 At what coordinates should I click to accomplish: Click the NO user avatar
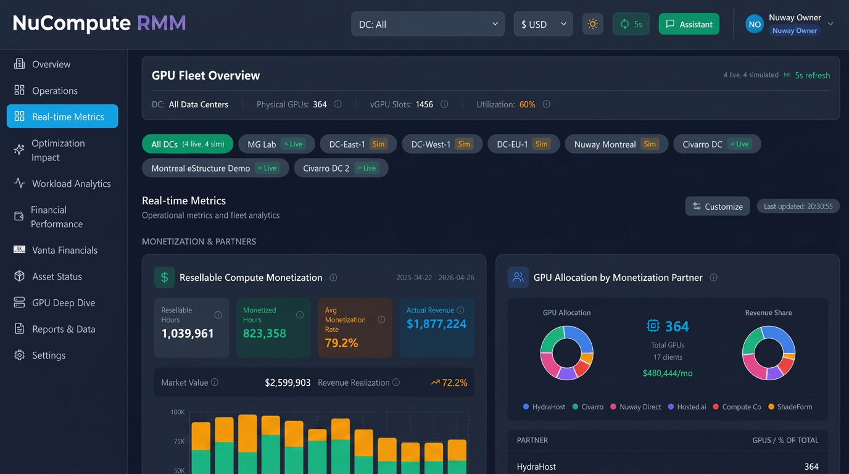coord(754,24)
